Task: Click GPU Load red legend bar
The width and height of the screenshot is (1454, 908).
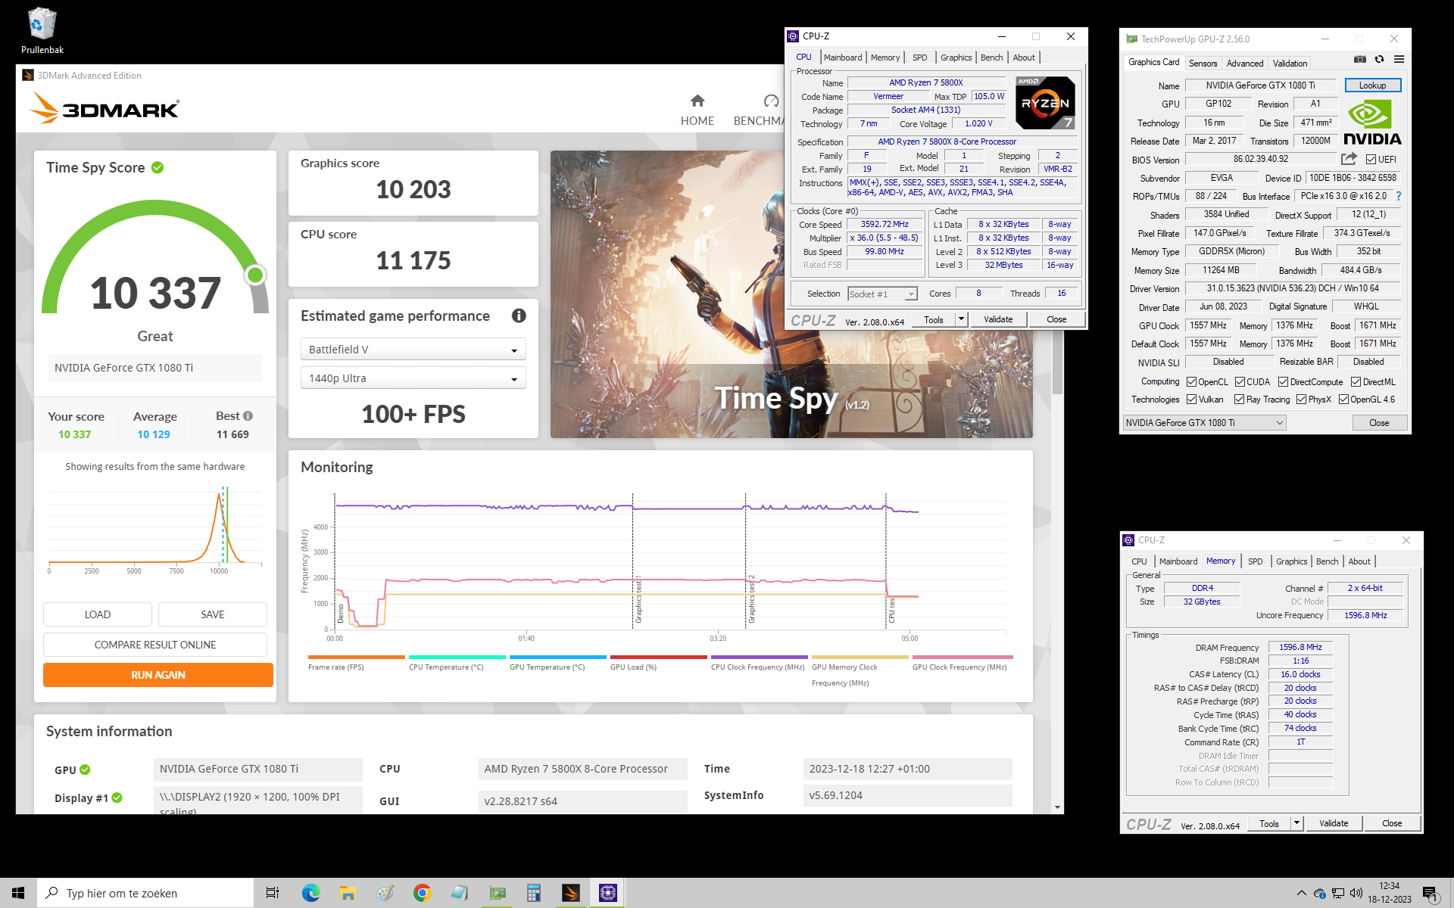Action: click(x=658, y=657)
